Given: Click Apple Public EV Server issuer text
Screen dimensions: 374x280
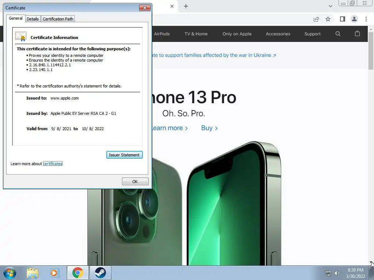Looking at the screenshot, I should pyautogui.click(x=83, y=113).
